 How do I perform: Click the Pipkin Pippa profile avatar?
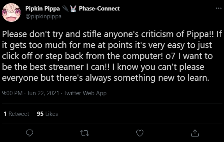point(11,12)
